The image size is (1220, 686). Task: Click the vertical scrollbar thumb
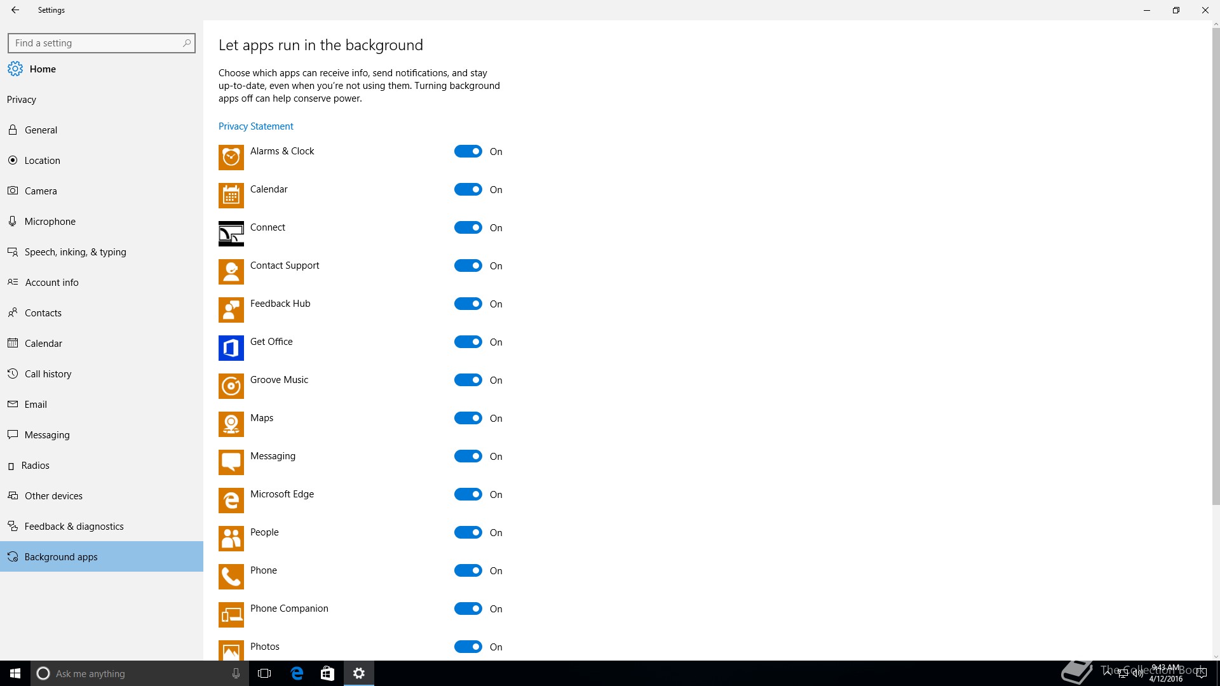[1216, 267]
